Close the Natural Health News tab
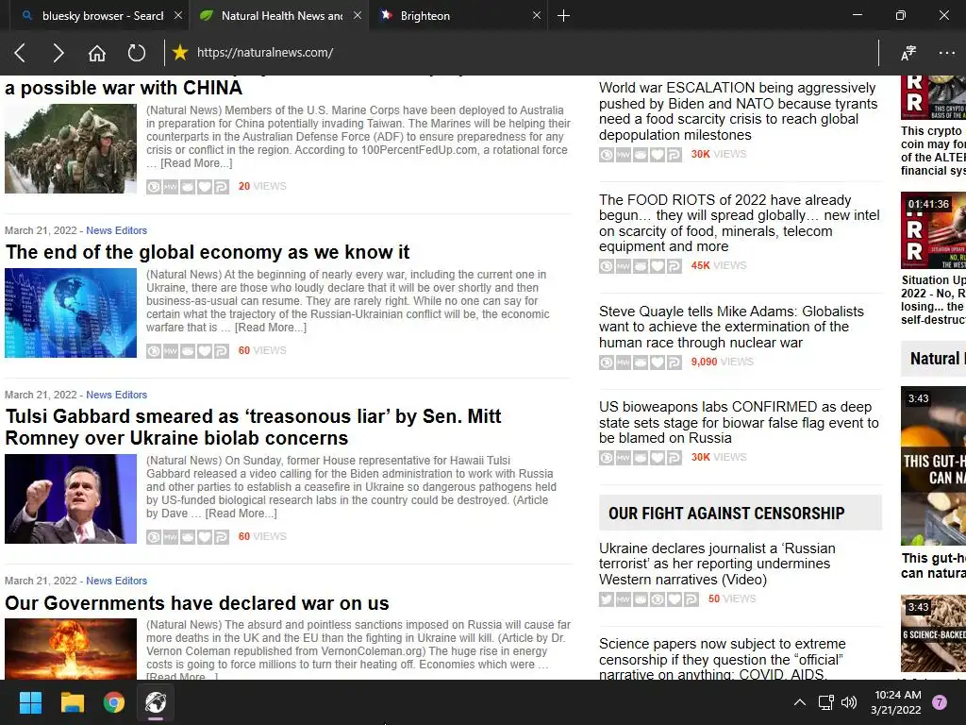This screenshot has width=966, height=725. point(358,15)
